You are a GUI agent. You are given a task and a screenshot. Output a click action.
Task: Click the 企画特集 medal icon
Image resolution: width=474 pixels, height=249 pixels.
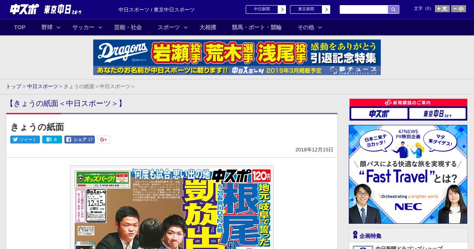(355, 235)
